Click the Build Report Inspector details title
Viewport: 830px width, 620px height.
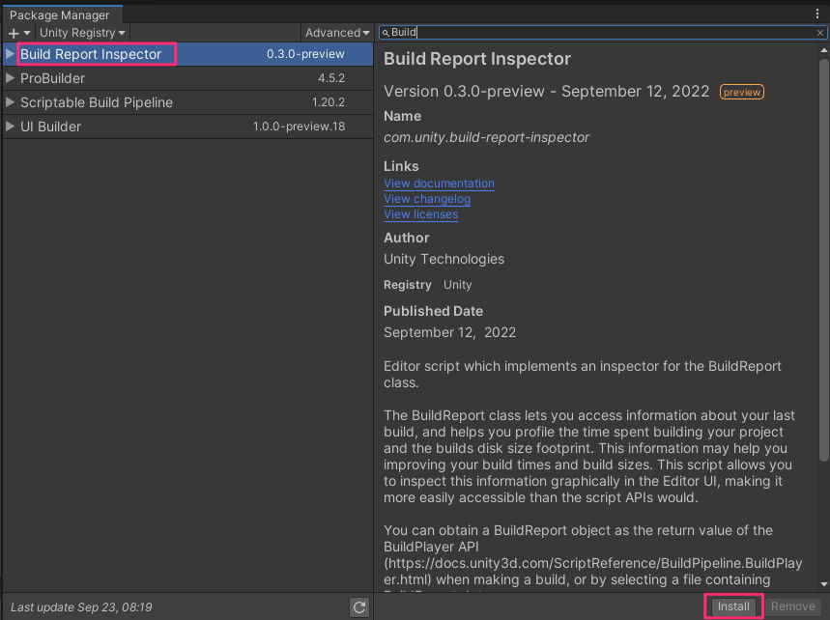click(x=477, y=59)
